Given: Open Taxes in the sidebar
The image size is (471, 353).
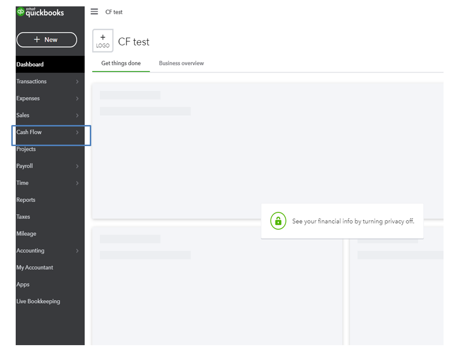Looking at the screenshot, I should 23,217.
